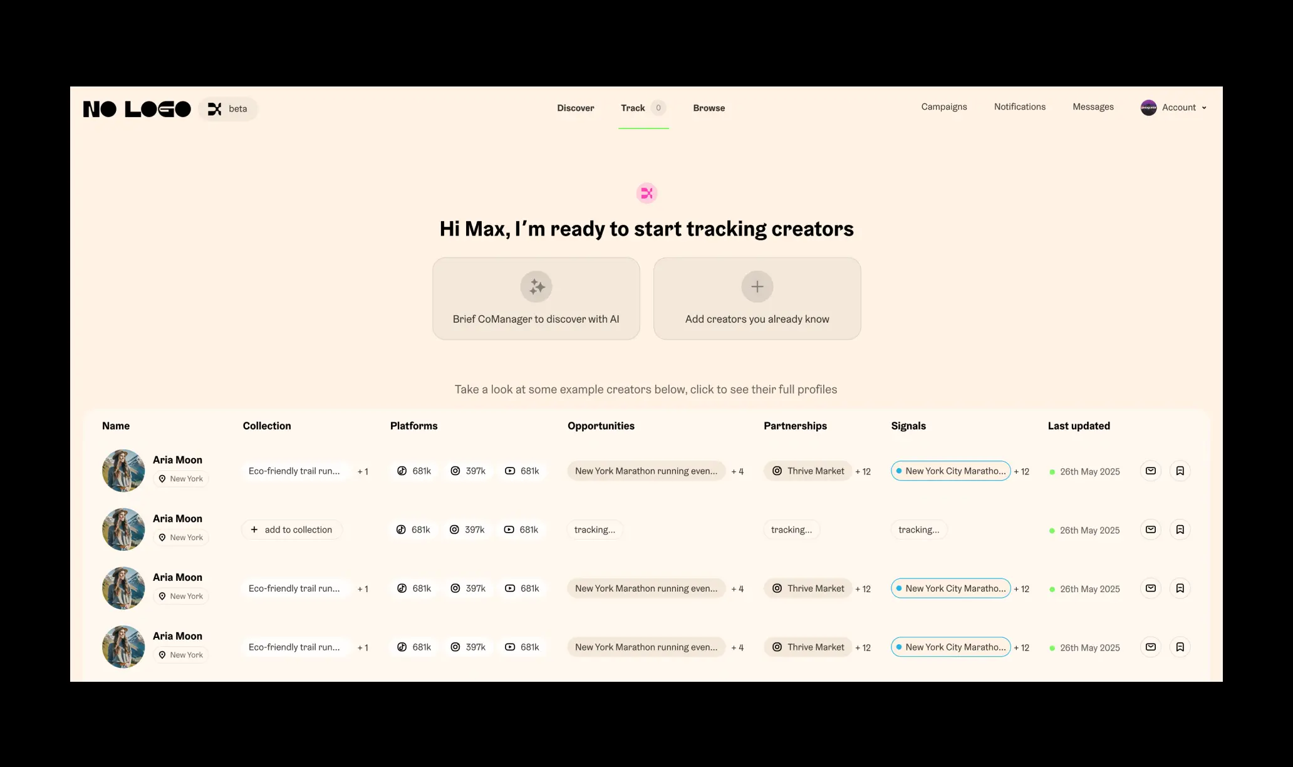This screenshot has height=767, width=1293.
Task: Click add to collection button
Action: pyautogui.click(x=292, y=530)
